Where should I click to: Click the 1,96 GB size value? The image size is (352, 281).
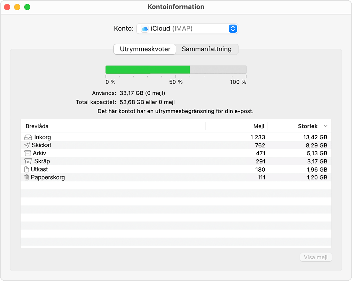(x=317, y=169)
